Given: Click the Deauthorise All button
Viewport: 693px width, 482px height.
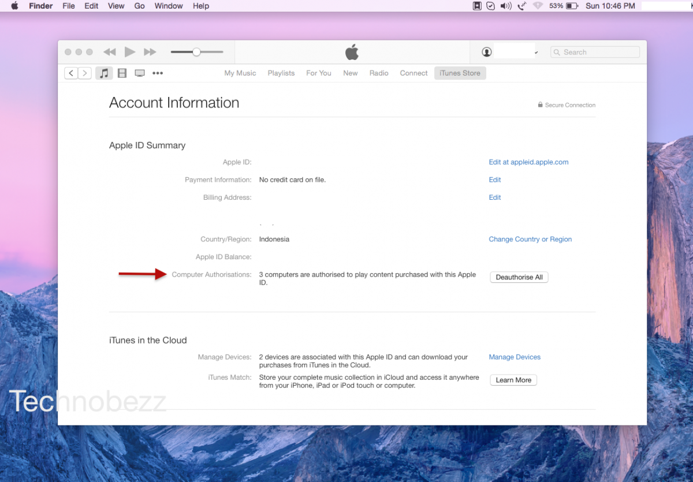Looking at the screenshot, I should click(x=519, y=277).
